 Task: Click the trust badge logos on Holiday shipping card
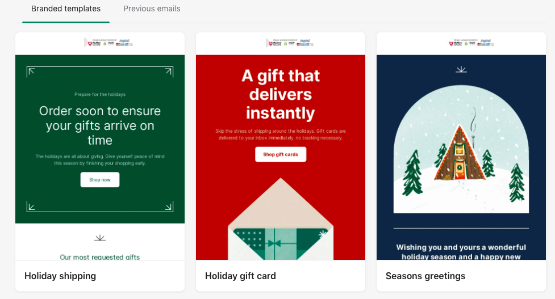108,43
